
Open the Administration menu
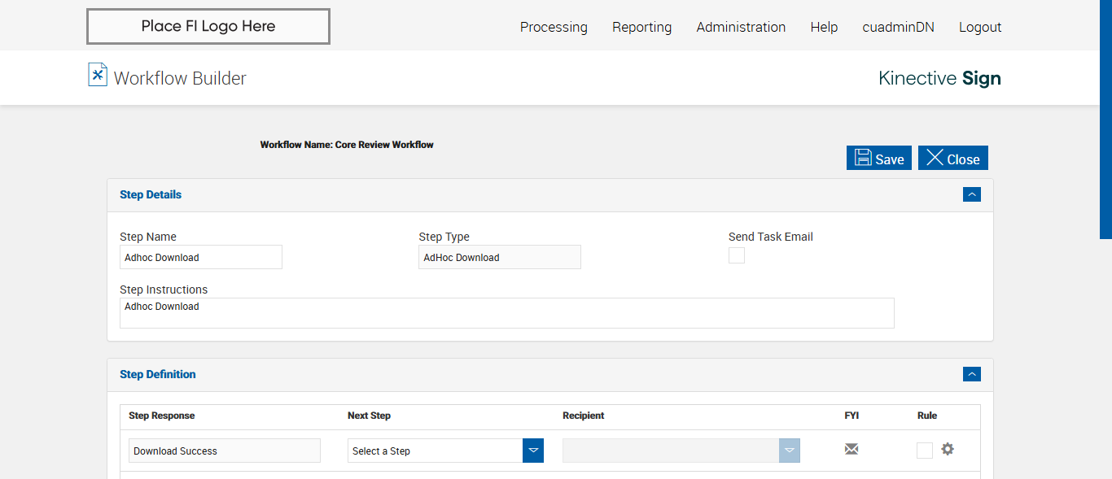click(741, 27)
